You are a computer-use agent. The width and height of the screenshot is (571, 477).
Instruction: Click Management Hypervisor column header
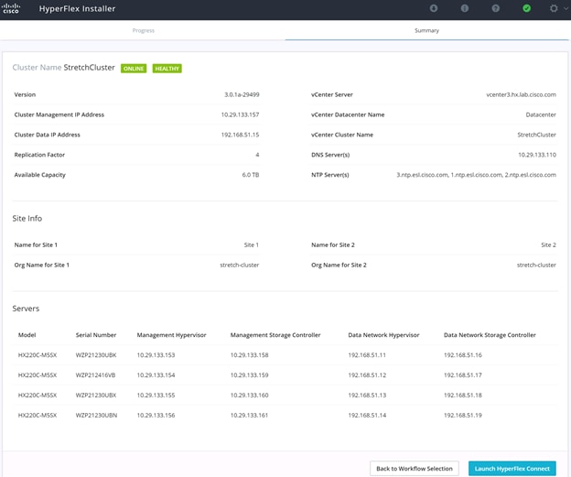pyautogui.click(x=171, y=335)
